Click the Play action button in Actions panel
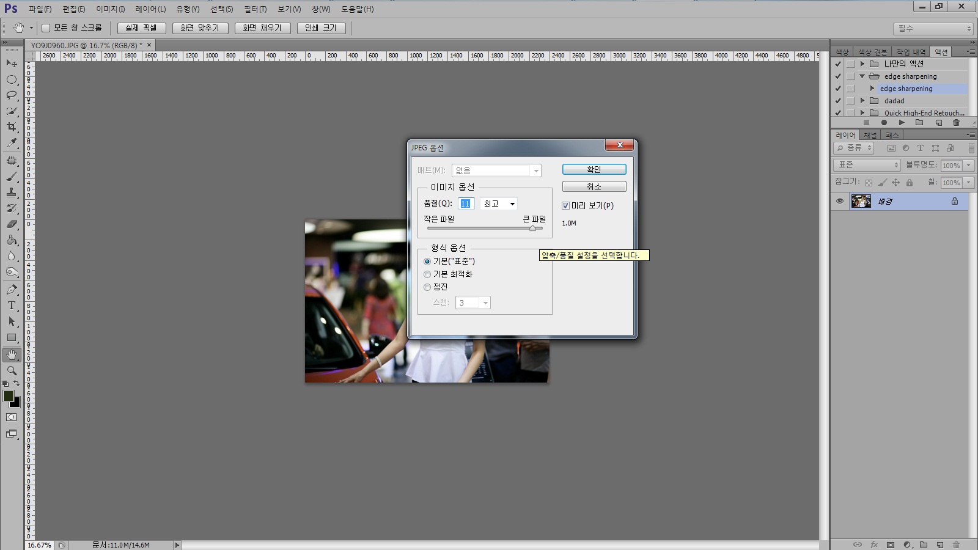978x550 pixels. [x=902, y=123]
